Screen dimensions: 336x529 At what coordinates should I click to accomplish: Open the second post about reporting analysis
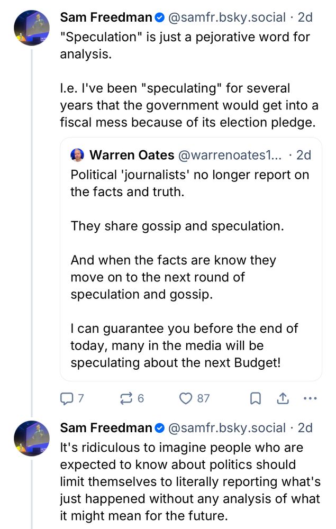coord(189,481)
